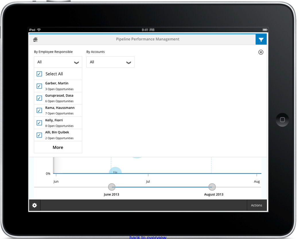The width and height of the screenshot is (300, 239).
Task: Select the File bubble on the chart
Action: pyautogui.click(x=115, y=170)
